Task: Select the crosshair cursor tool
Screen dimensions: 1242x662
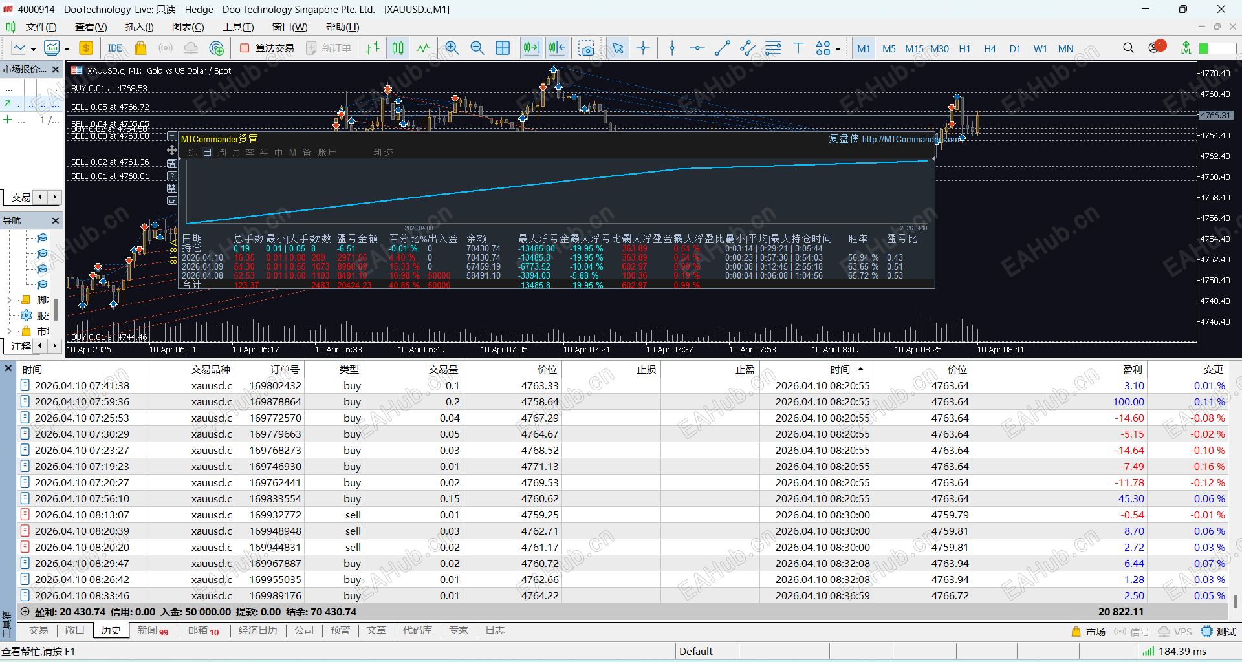Action: [x=643, y=48]
